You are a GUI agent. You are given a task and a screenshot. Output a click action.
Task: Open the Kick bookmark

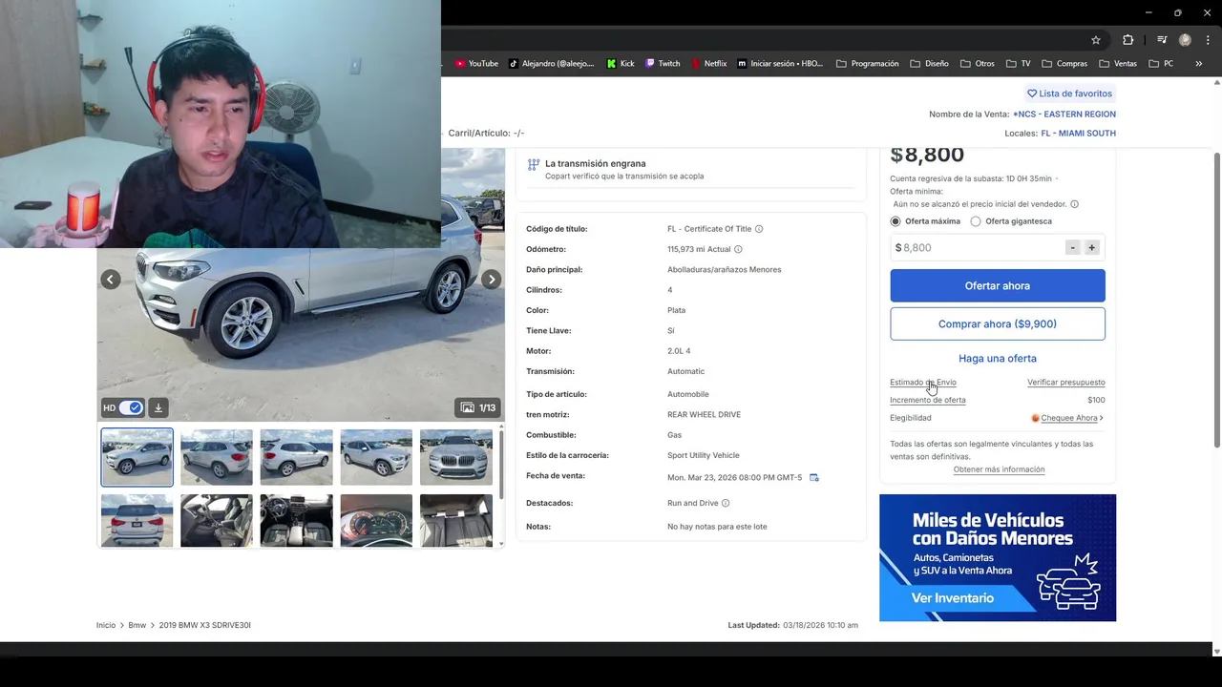tap(621, 64)
